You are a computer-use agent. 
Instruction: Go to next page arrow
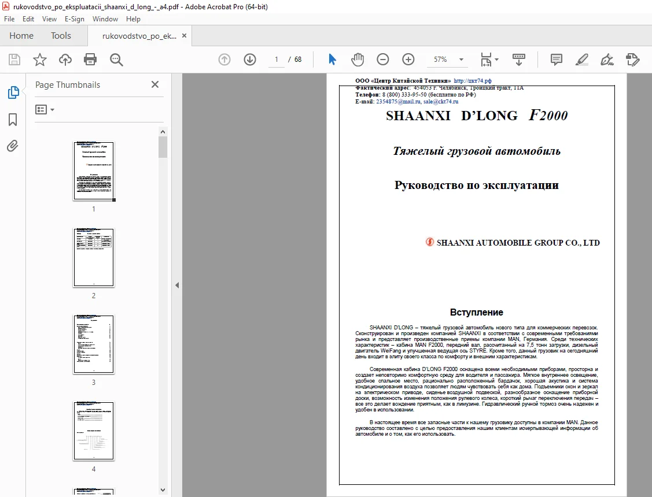coord(250,60)
